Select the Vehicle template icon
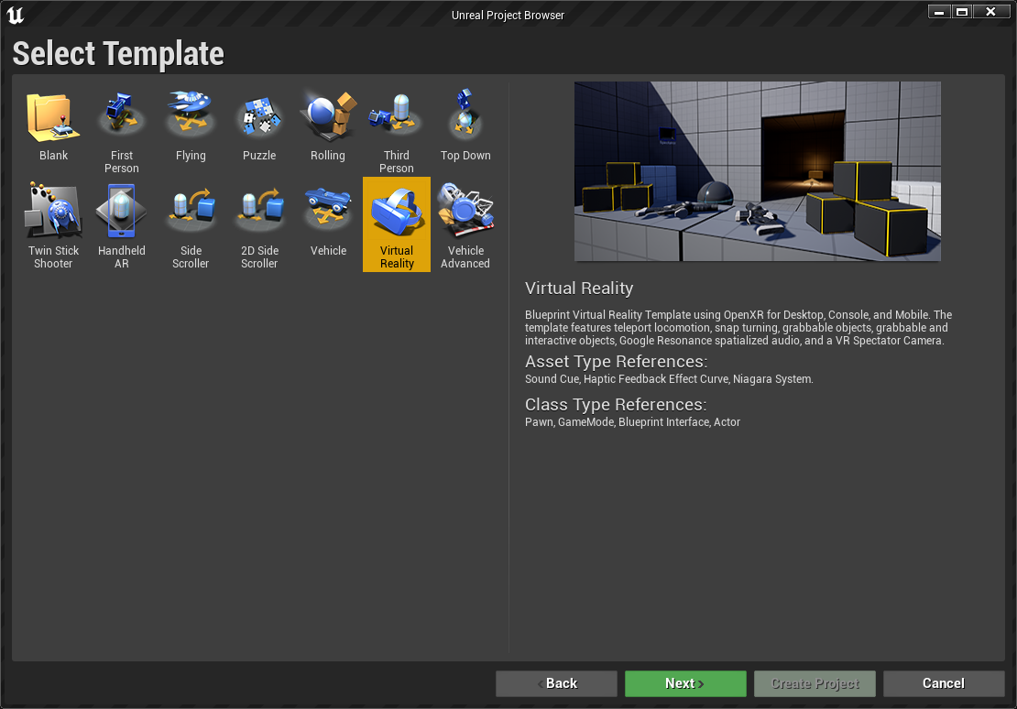This screenshot has height=709, width=1017. point(327,210)
